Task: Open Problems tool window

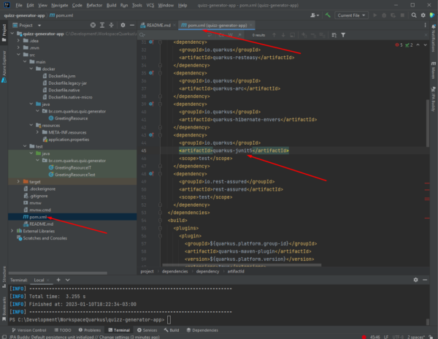Action: click(89, 330)
